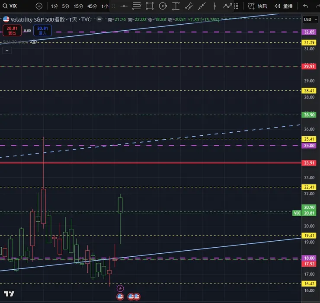Click the US flag beside Volatility S&P 500

click(x=6, y=19)
